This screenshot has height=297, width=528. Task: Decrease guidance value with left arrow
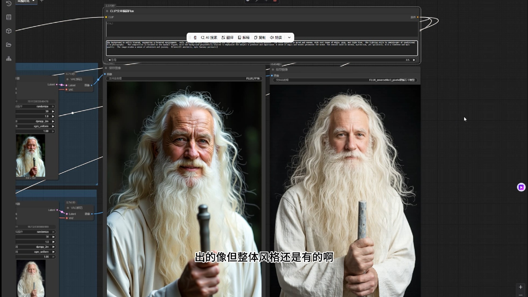(109, 60)
